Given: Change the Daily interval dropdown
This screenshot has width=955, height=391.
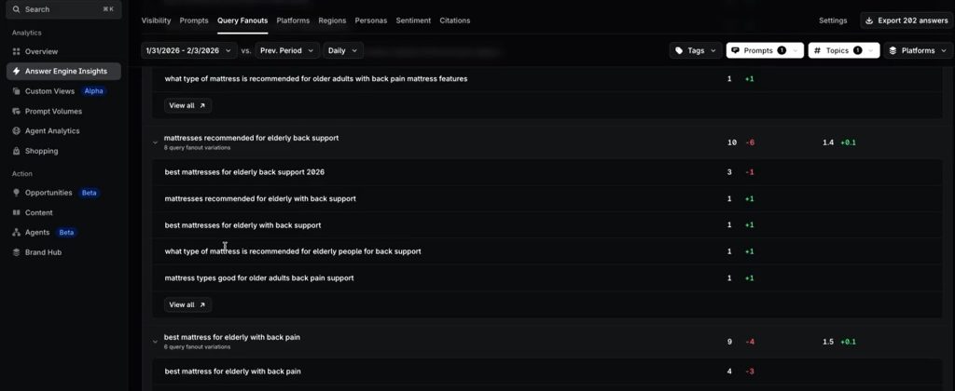Looking at the screenshot, I should point(343,50).
